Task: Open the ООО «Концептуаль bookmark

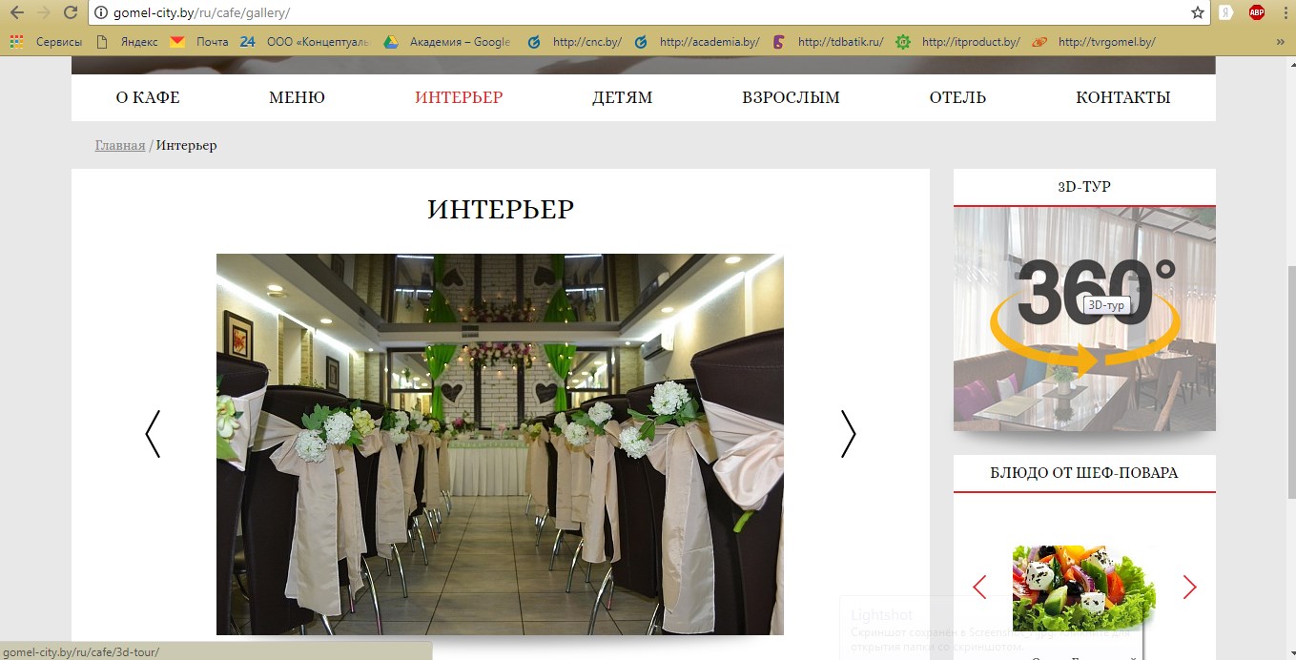Action: [x=305, y=42]
